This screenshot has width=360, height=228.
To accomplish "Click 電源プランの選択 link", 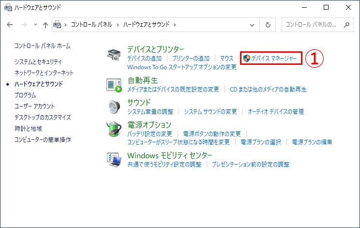I will coord(261,142).
